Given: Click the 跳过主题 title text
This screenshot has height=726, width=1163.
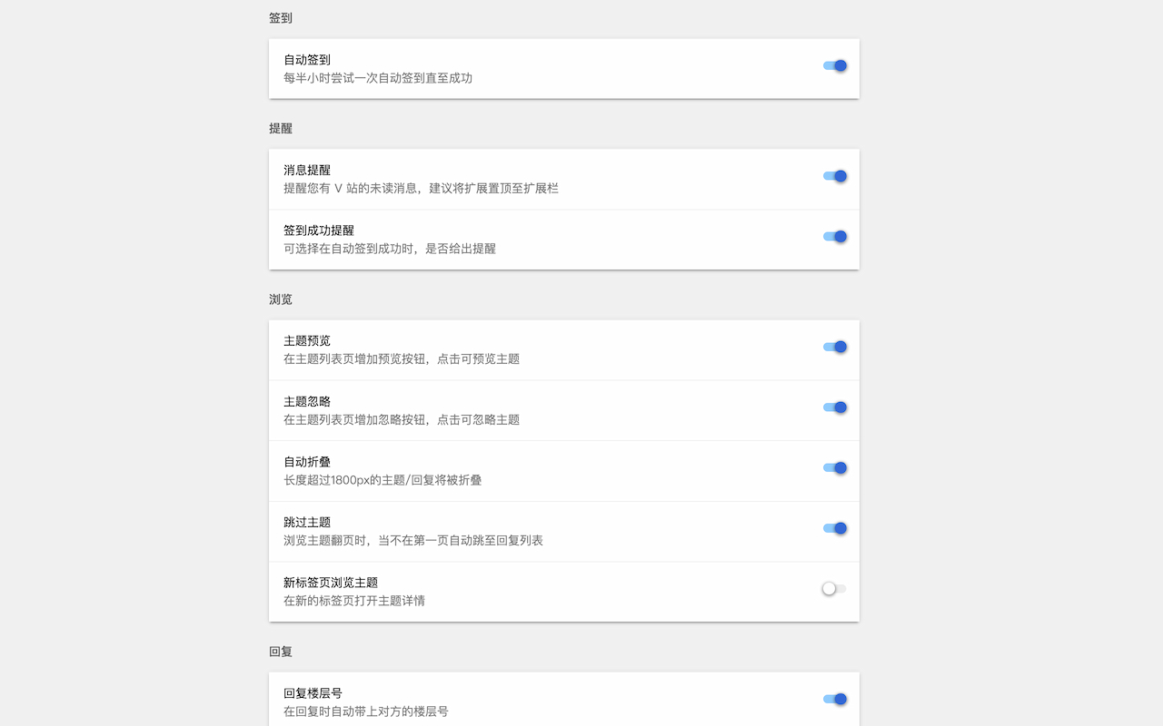Looking at the screenshot, I should [x=307, y=523].
